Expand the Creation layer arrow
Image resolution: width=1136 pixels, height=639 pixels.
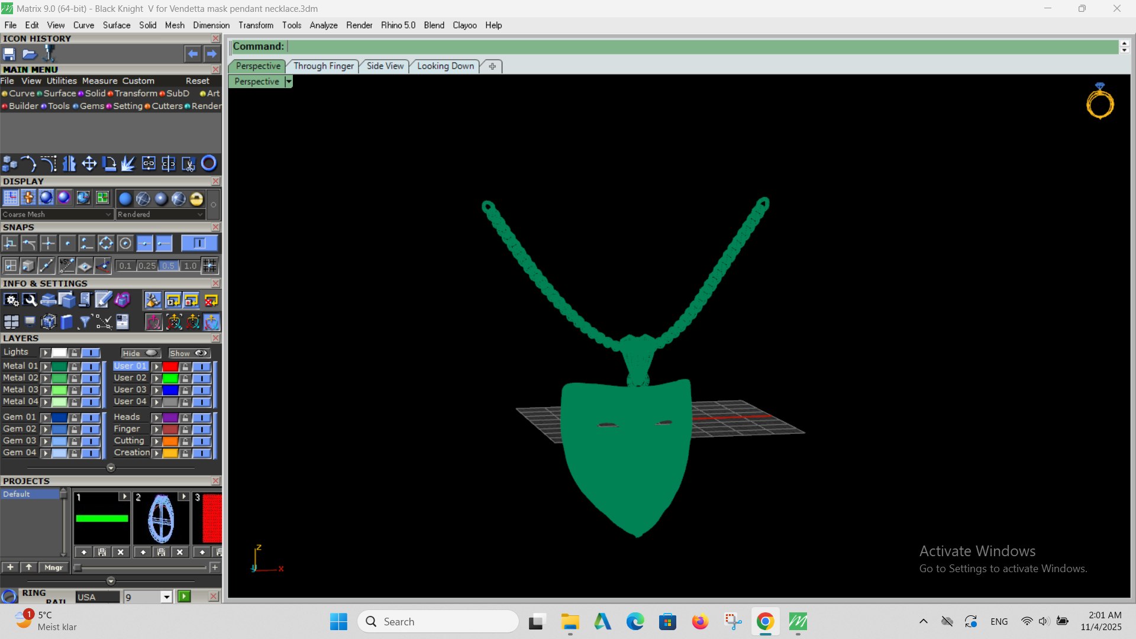[x=156, y=453]
